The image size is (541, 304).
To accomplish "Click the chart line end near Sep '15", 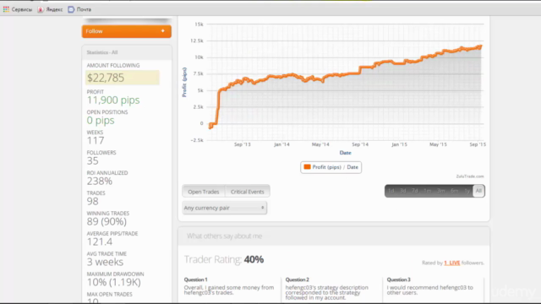I will coord(480,46).
